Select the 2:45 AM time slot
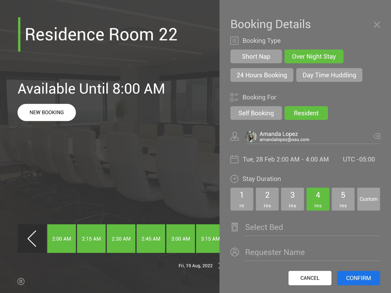This screenshot has width=391, height=293. [151, 238]
